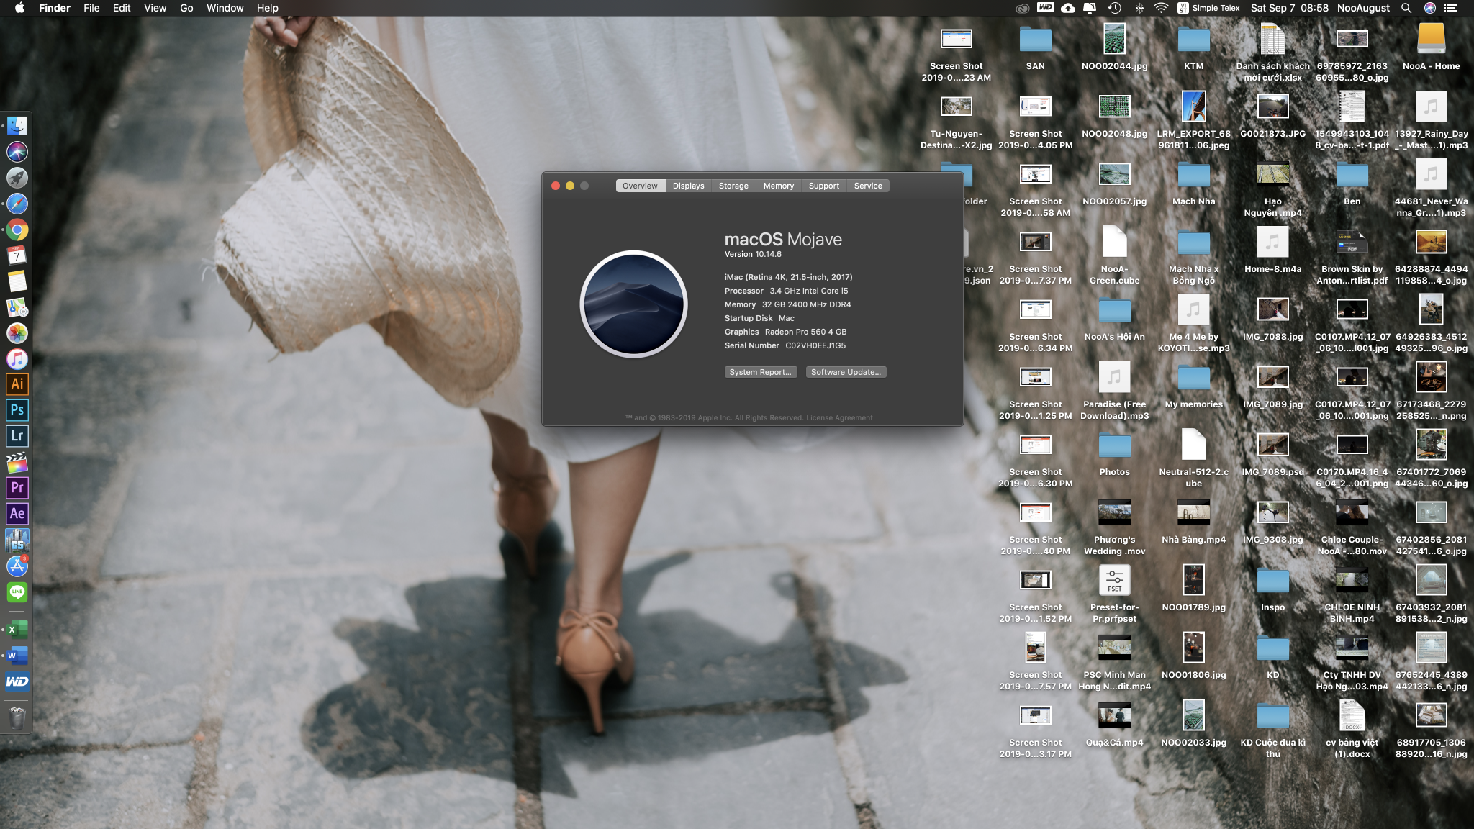Open Final Cut Pro from the Dock
Screen dimensions: 1474x829
point(17,462)
